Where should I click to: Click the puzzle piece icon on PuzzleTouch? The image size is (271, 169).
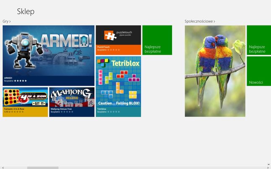(110, 35)
